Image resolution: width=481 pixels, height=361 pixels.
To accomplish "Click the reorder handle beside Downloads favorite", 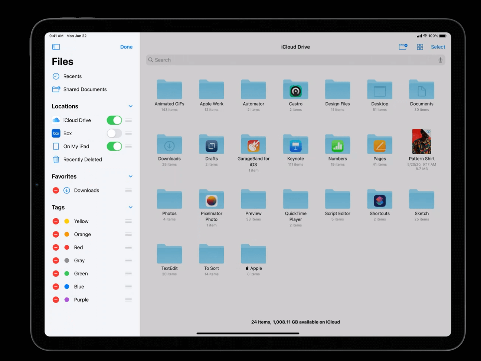I will (x=128, y=191).
